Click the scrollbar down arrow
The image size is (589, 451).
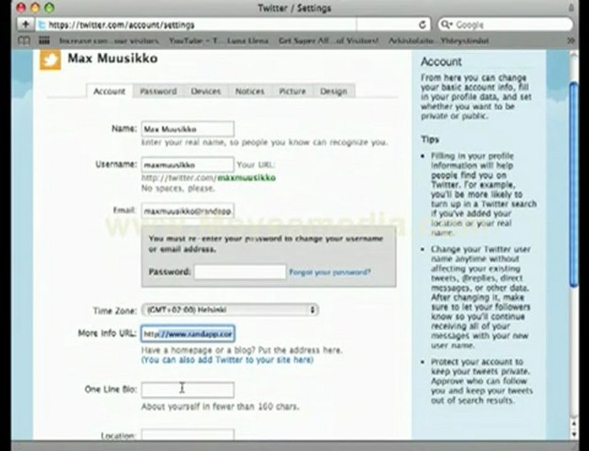point(573,433)
